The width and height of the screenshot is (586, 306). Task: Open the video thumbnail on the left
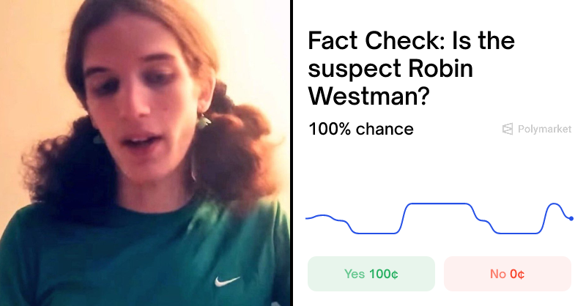pos(144,153)
